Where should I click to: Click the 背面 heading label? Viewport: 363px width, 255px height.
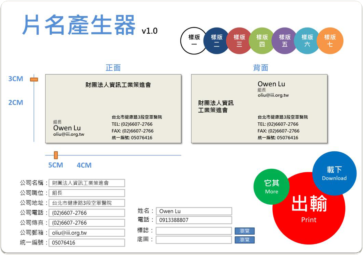[261, 68]
